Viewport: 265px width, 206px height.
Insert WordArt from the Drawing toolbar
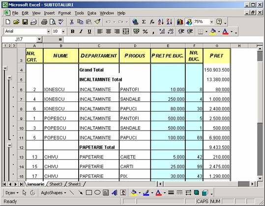(x=115, y=193)
